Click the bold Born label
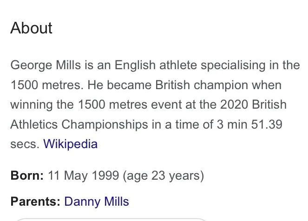The image size is (308, 221). pos(27,176)
